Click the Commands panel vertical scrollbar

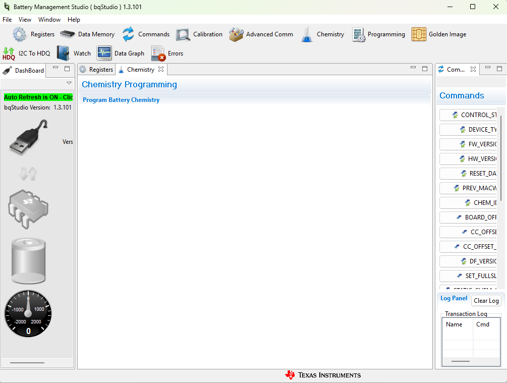(501, 158)
